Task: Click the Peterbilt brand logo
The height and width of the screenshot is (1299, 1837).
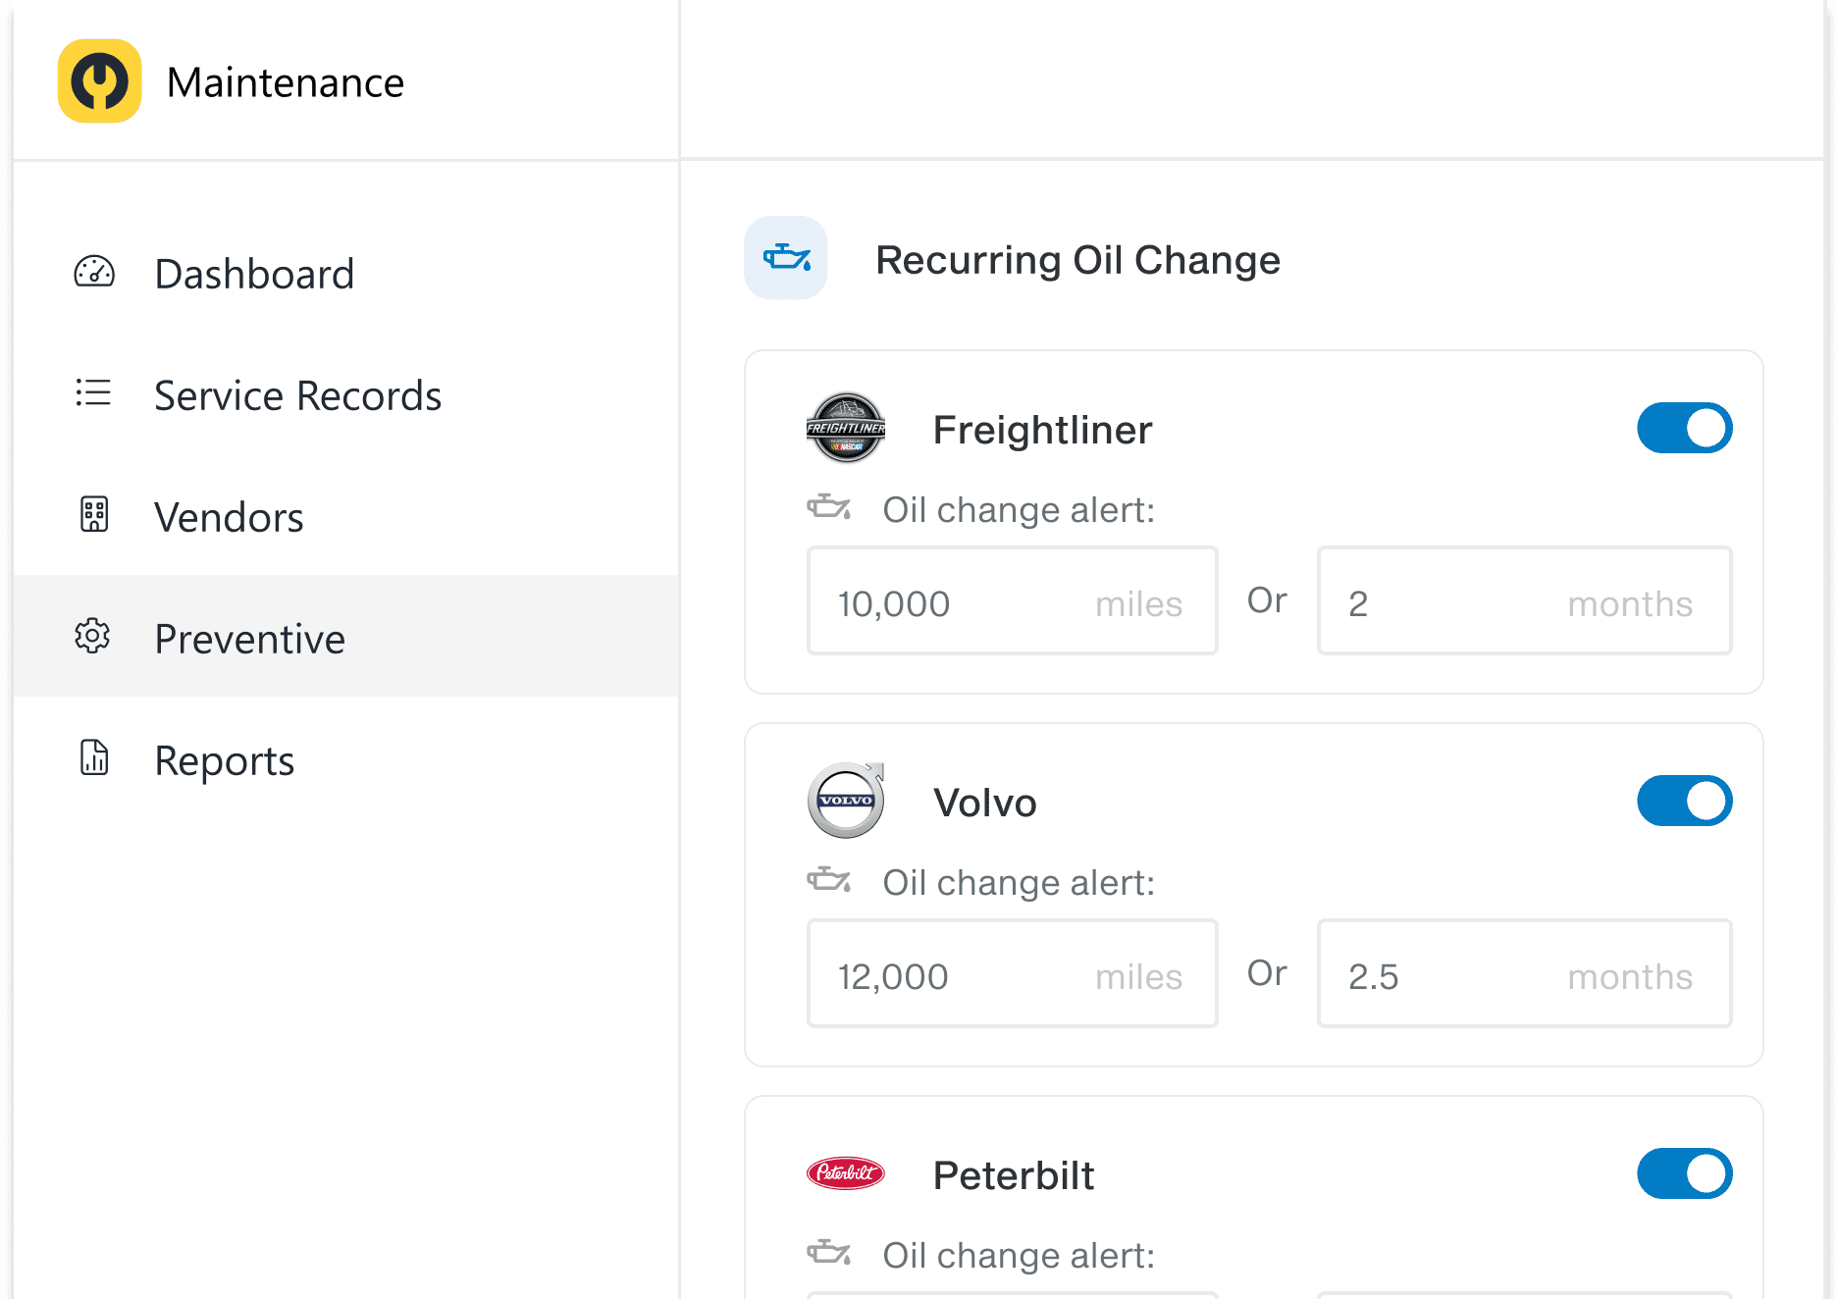Action: click(845, 1173)
